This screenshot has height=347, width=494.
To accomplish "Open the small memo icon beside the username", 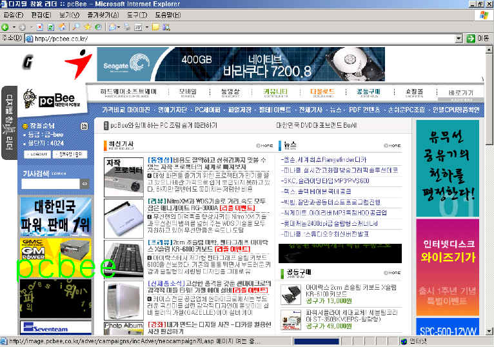I will (84, 126).
